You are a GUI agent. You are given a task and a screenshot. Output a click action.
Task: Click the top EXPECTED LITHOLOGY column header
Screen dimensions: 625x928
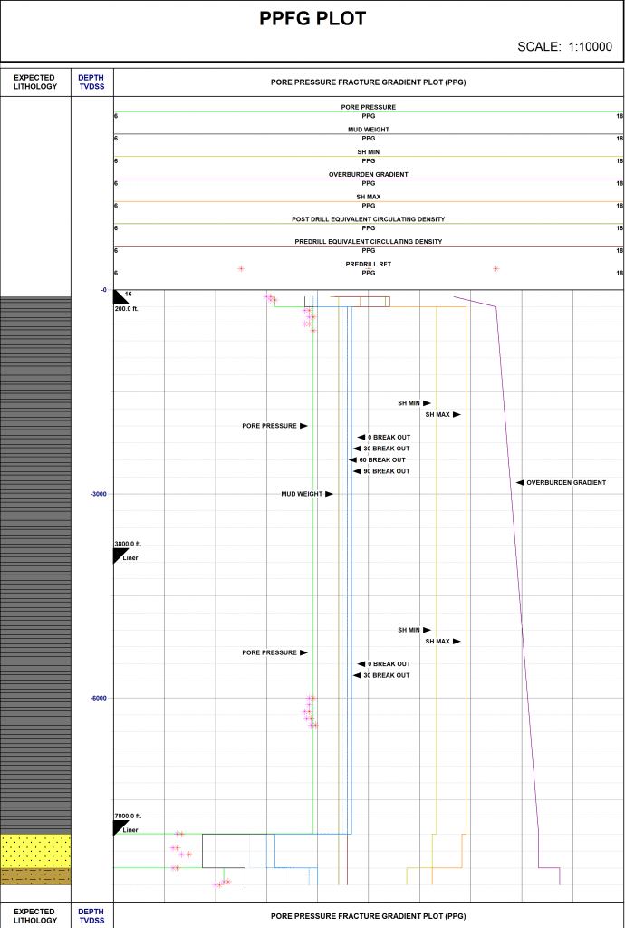[x=35, y=82]
